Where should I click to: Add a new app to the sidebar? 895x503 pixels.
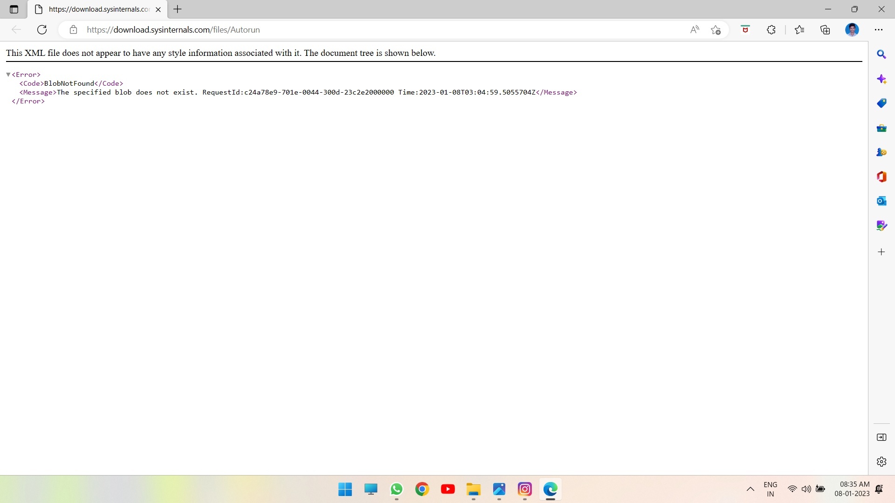881,252
